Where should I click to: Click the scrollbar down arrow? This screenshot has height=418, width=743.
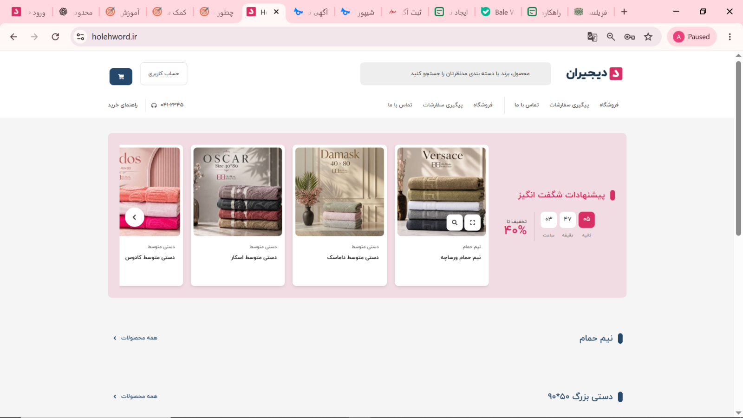coord(738,413)
